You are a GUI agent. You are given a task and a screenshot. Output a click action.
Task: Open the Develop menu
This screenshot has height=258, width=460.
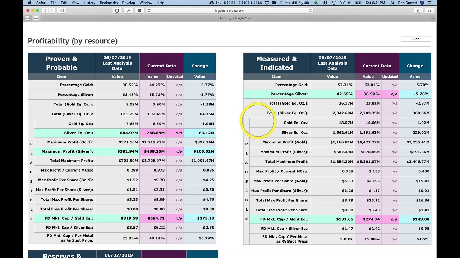tap(129, 3)
